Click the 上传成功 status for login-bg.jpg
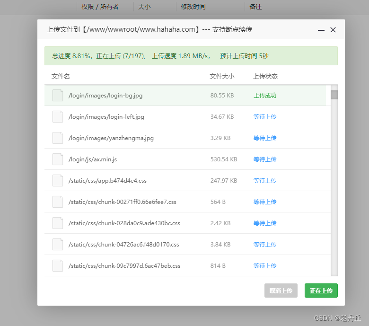Viewport: 369px width, 326px height. coord(265,95)
